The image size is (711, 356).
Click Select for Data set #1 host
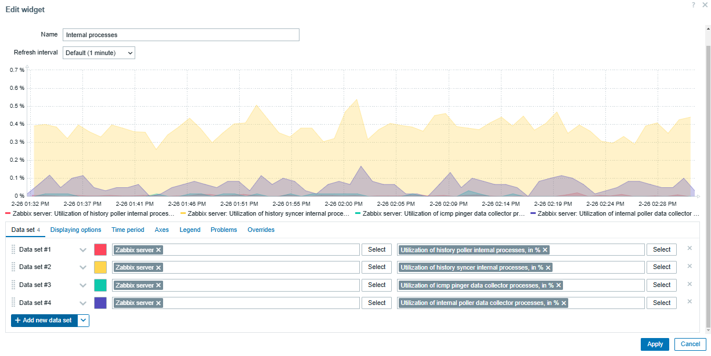377,249
